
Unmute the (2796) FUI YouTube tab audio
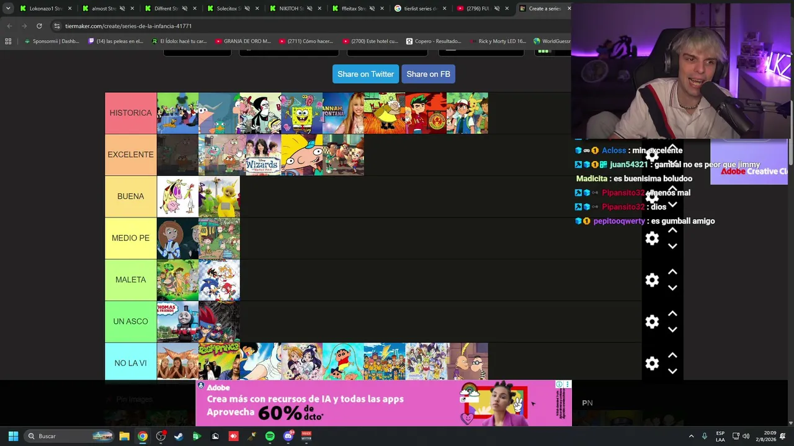click(496, 9)
